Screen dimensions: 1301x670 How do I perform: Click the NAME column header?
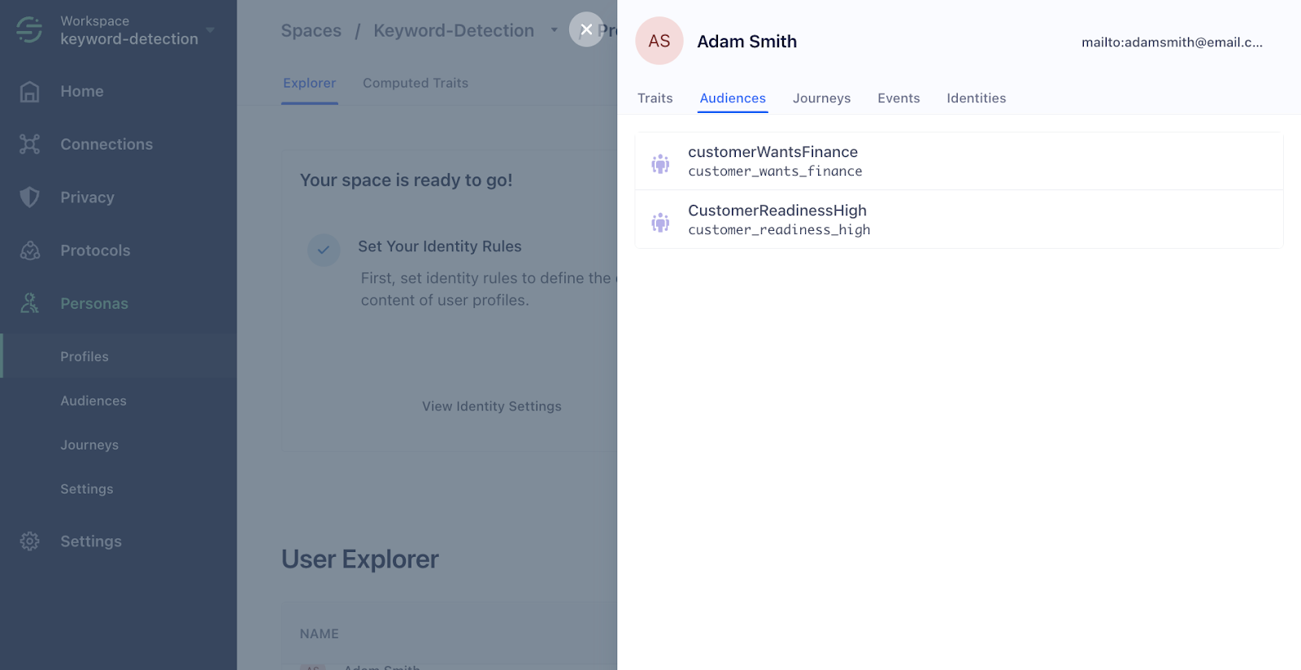320,633
